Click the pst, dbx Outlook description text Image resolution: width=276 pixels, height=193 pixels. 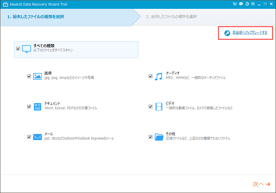point(79,139)
